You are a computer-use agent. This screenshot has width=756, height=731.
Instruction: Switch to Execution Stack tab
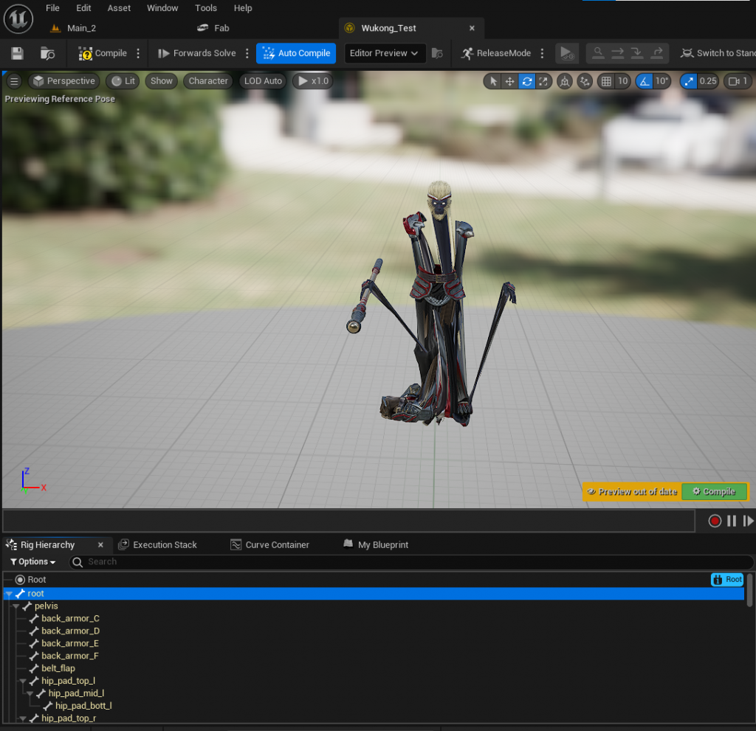point(158,544)
